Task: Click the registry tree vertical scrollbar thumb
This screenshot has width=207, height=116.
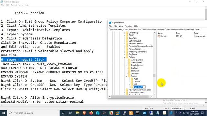Action: click(154, 75)
